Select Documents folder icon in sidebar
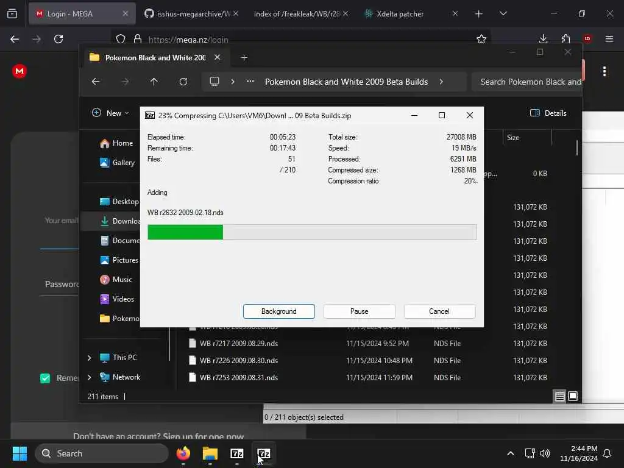The image size is (624, 468). (105, 240)
